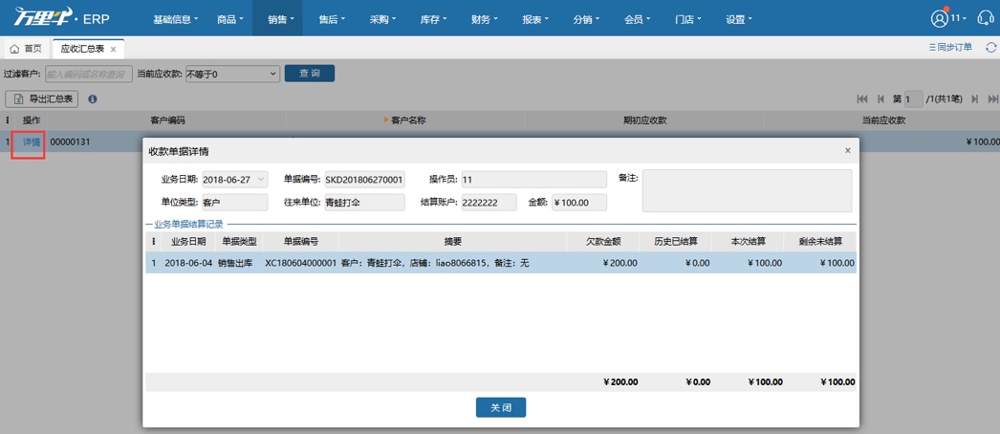1000x434 pixels.
Task: Close the 收款单据详情 dialog with X
Action: point(848,150)
